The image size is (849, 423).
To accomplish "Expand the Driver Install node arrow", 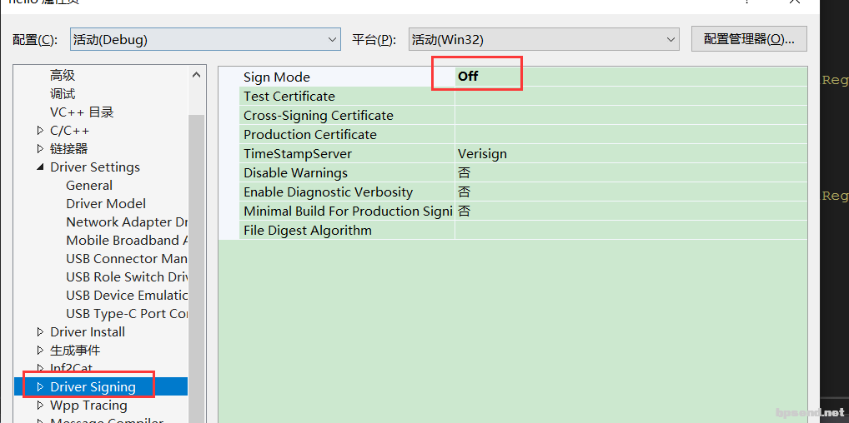I will 40,331.
